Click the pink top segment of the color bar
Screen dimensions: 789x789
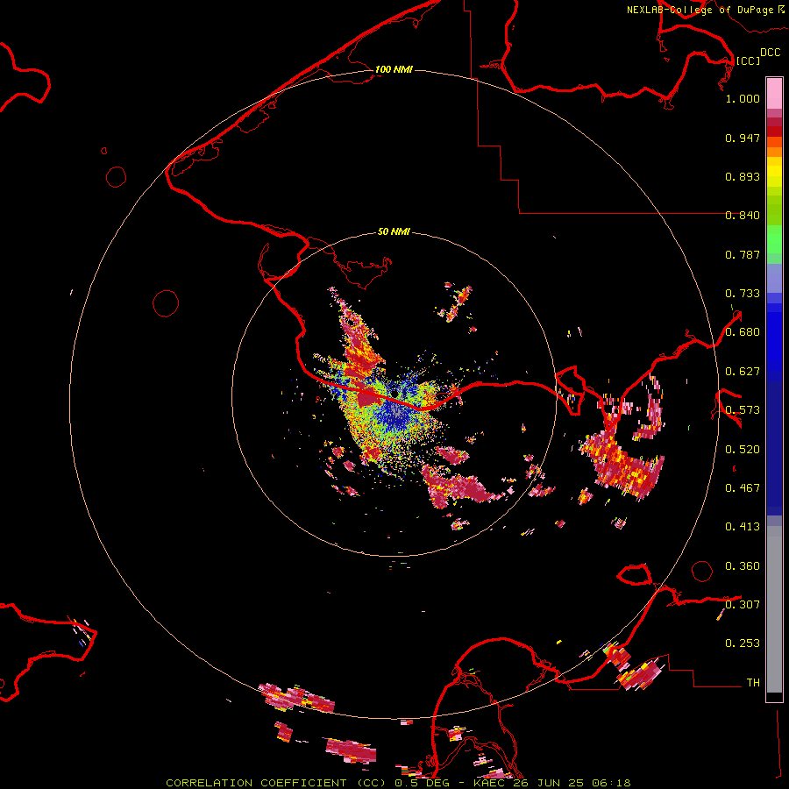point(774,94)
